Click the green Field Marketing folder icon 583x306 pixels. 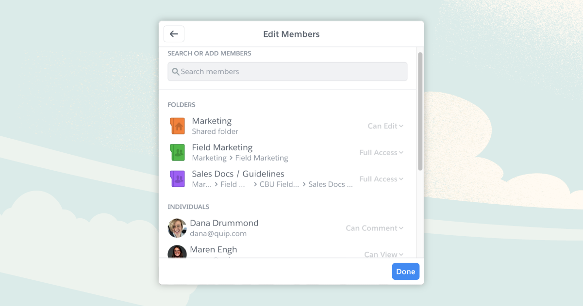177,152
